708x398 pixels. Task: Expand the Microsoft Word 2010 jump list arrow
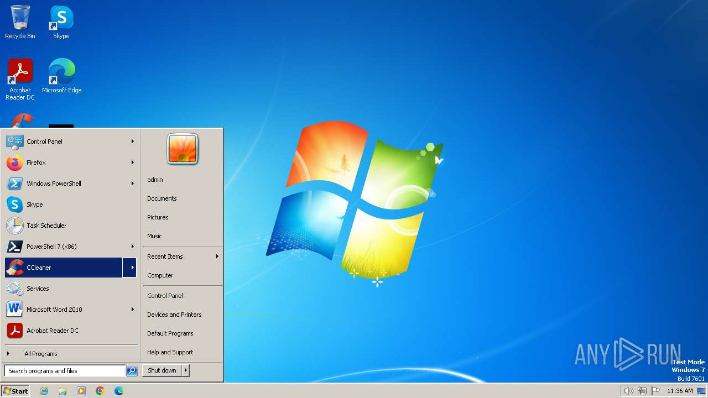[132, 310]
